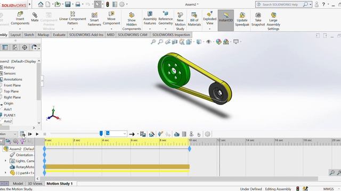Toggle the Instant3D button
The width and height of the screenshot is (341, 191).
[x=226, y=20]
